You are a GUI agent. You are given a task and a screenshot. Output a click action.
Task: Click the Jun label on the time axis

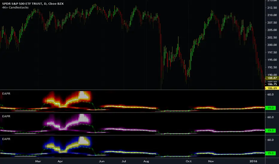(101, 161)
